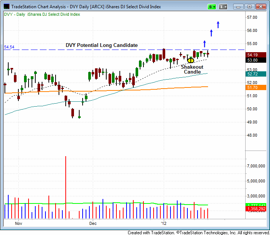Image resolution: width=270 pixels, height=235 pixels.
Task: Click the 55.00 price axis label
Action: (252, 44)
